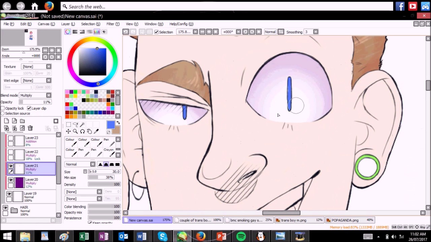
Task: Select the Selection source option
Action: [3, 114]
